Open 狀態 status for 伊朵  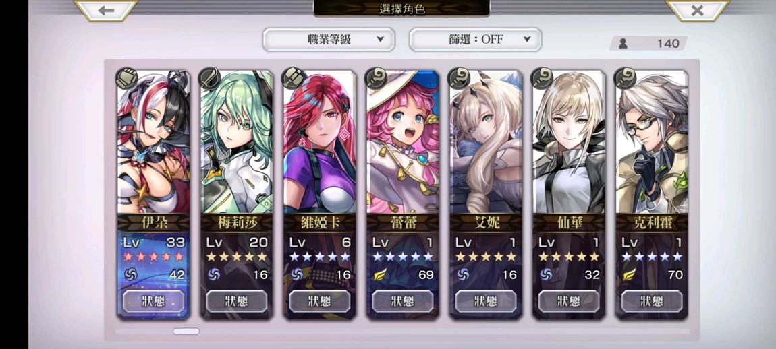point(153,301)
